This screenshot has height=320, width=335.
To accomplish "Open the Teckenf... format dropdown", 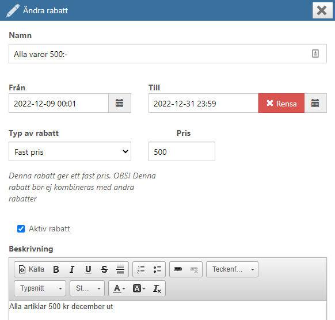I will 232,269.
